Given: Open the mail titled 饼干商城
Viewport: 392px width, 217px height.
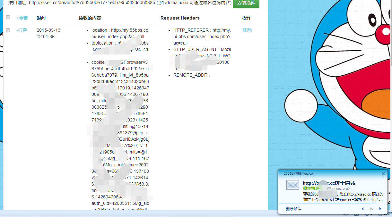Looking at the screenshot, I should (329, 183).
